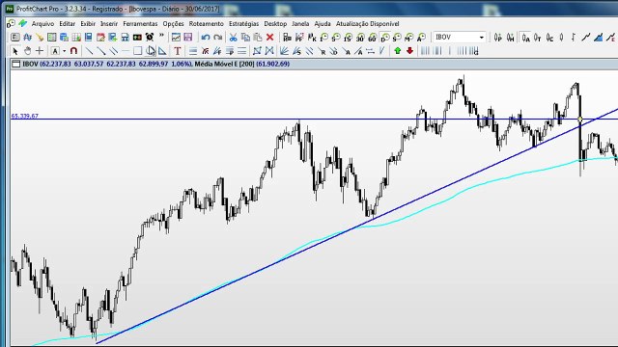Select the arrow pointer tool
618x347 pixels.
[x=15, y=51]
